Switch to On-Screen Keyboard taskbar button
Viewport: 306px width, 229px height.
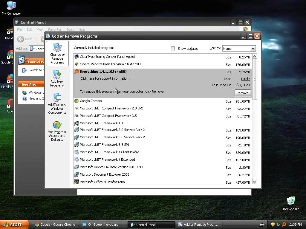pos(103,225)
